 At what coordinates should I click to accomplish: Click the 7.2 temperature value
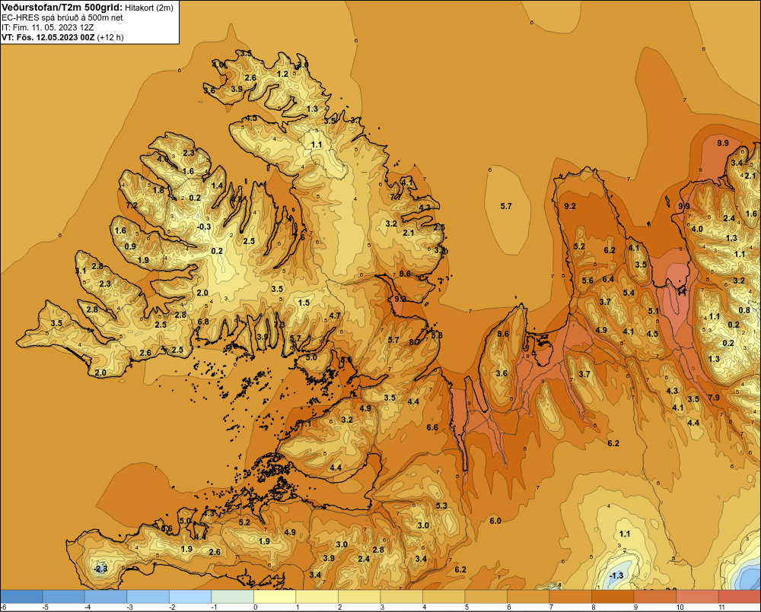(132, 205)
